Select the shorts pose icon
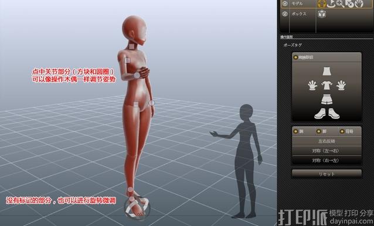This screenshot has height=226, width=374. point(327,99)
